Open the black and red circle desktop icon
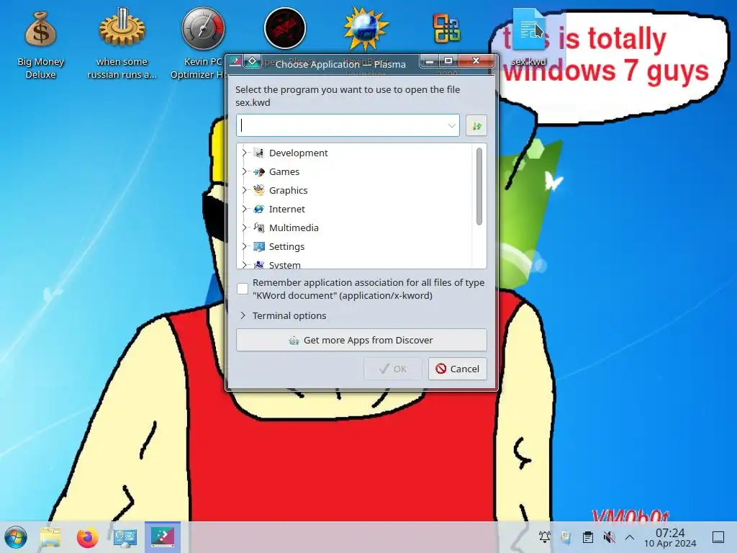 click(285, 28)
